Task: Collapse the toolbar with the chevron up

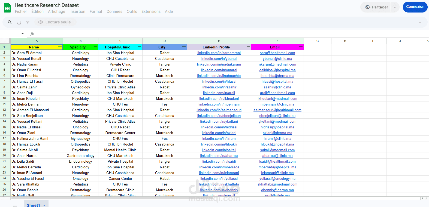Action: point(420,22)
